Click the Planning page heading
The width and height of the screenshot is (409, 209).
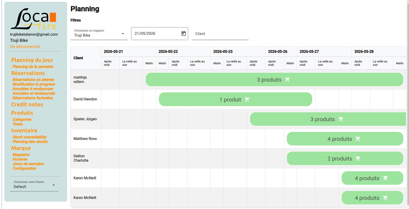coord(85,9)
